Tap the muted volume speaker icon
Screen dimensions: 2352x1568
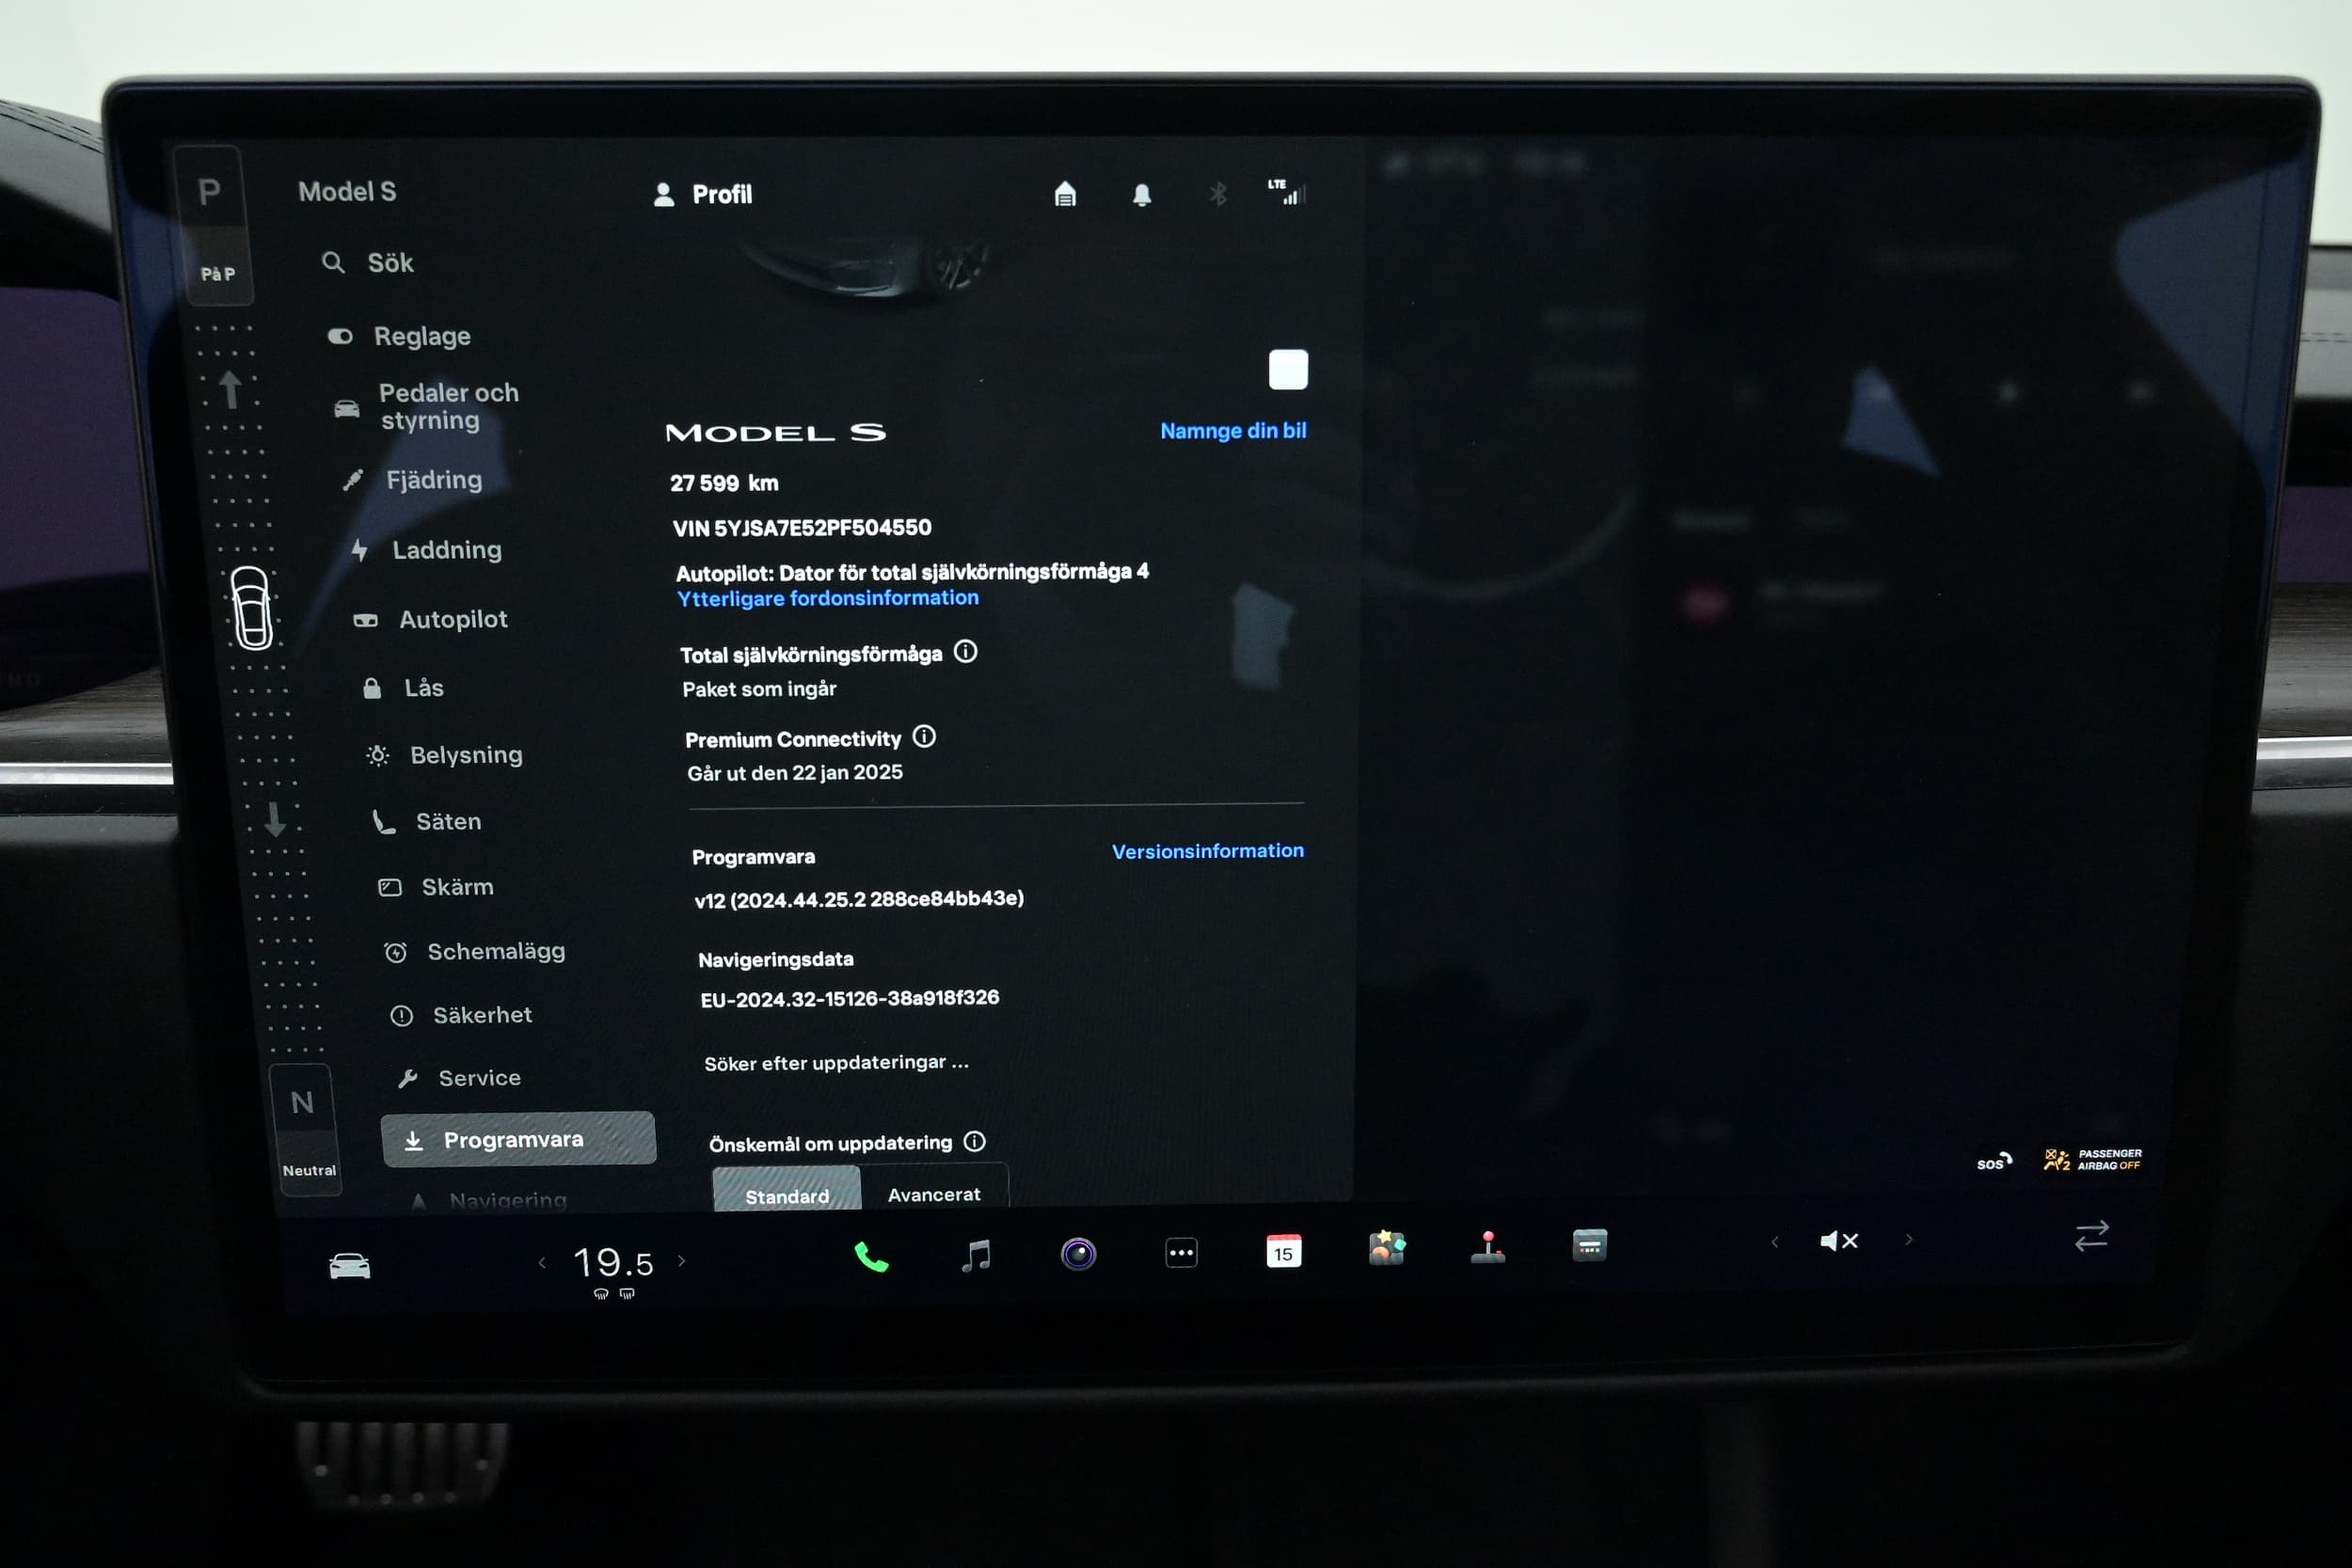[x=1838, y=1241]
